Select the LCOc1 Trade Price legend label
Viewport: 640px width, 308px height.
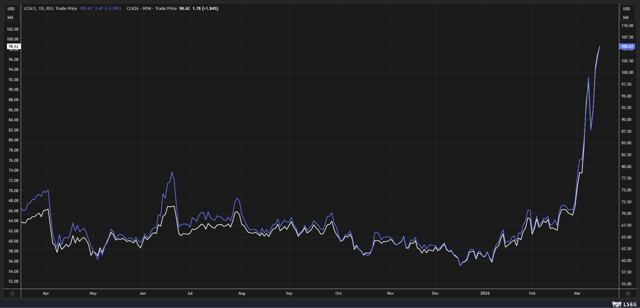point(50,9)
